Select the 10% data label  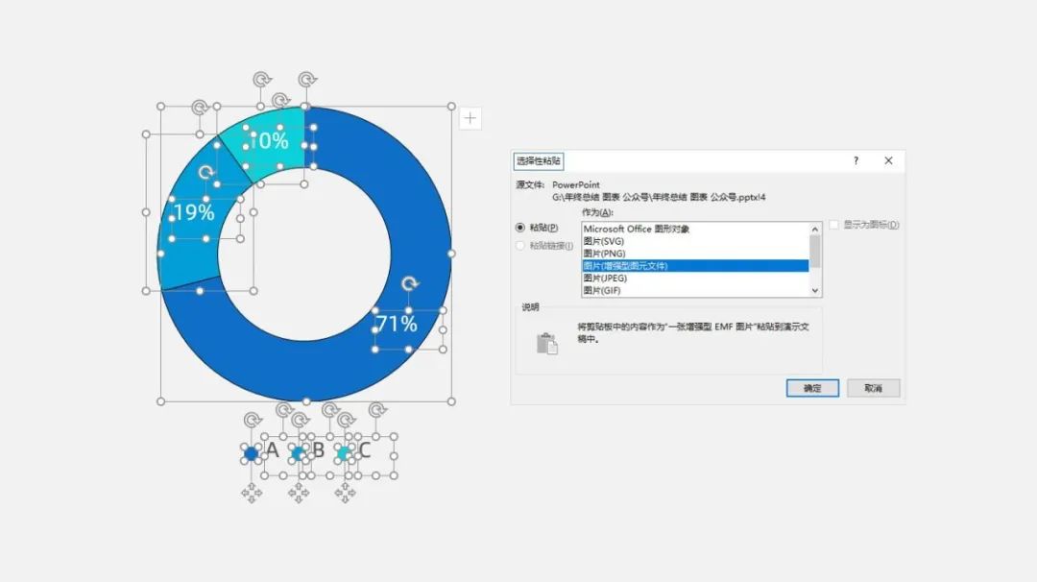pos(269,141)
